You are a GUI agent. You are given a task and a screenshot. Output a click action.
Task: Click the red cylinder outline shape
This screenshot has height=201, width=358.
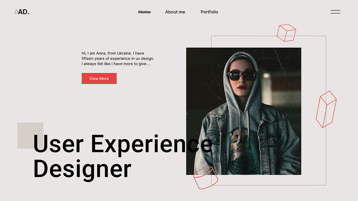[206, 178]
